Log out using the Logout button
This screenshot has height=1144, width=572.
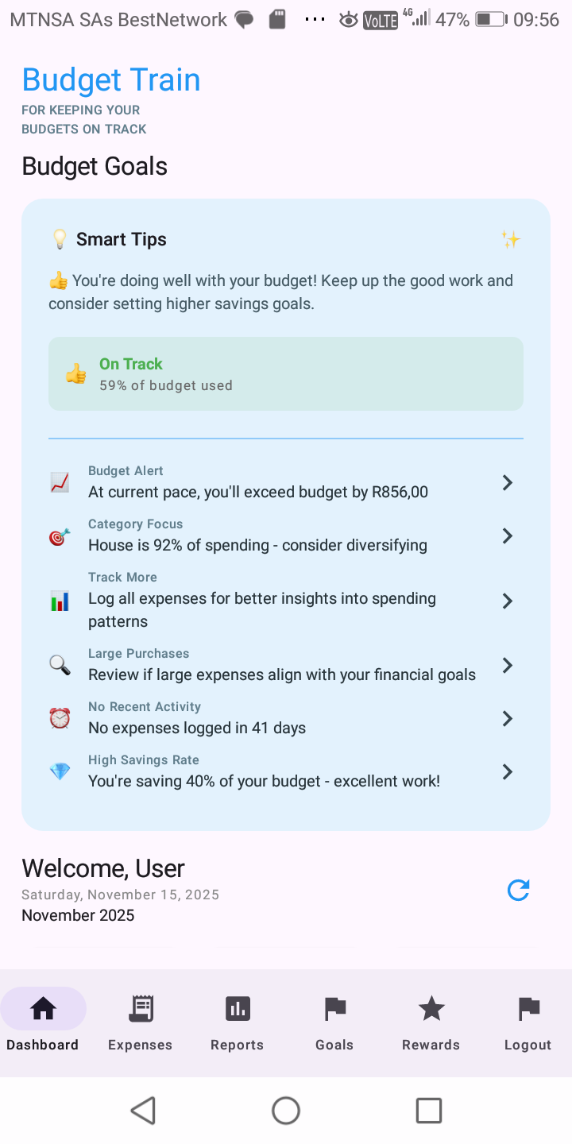click(528, 1022)
